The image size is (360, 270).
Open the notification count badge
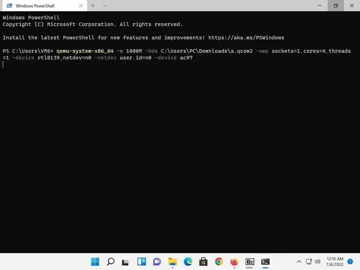tap(350, 262)
